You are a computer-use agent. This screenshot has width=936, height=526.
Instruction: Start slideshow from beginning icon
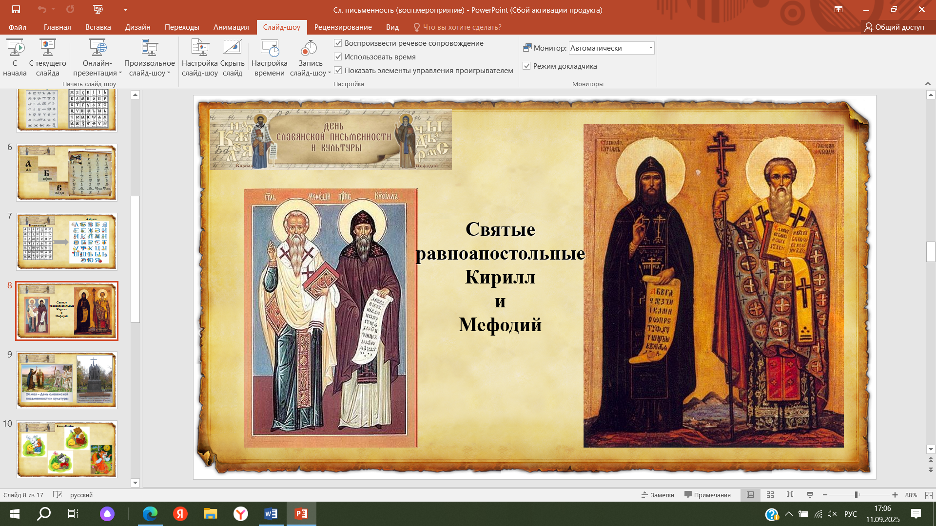pos(15,48)
